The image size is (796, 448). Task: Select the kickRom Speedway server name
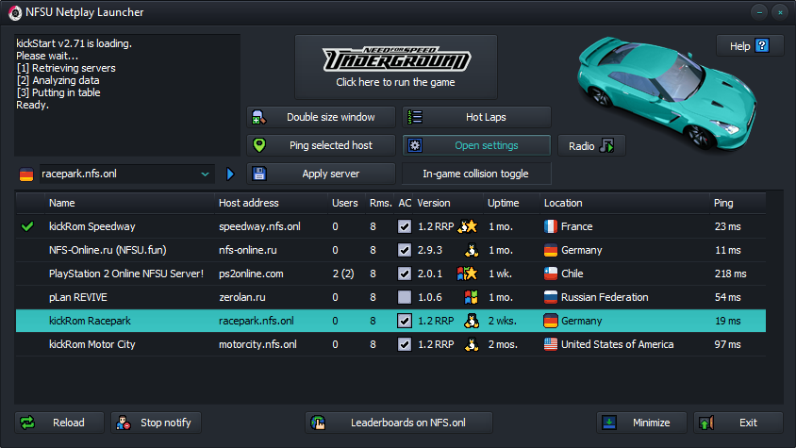click(91, 226)
